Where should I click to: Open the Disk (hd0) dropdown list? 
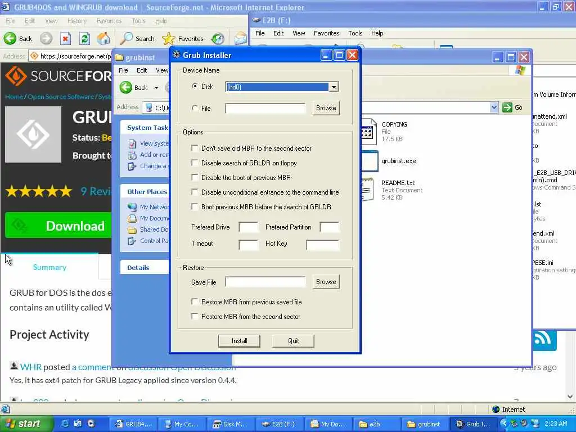tap(334, 87)
